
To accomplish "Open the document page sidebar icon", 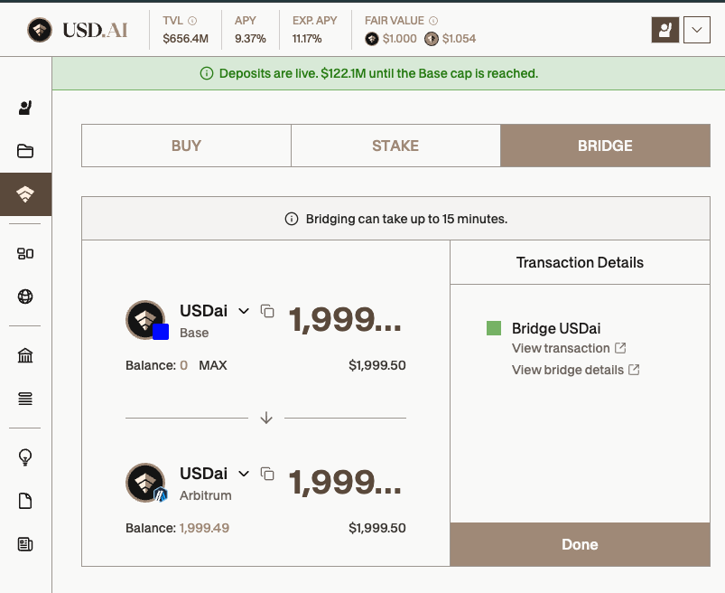I will [x=25, y=501].
